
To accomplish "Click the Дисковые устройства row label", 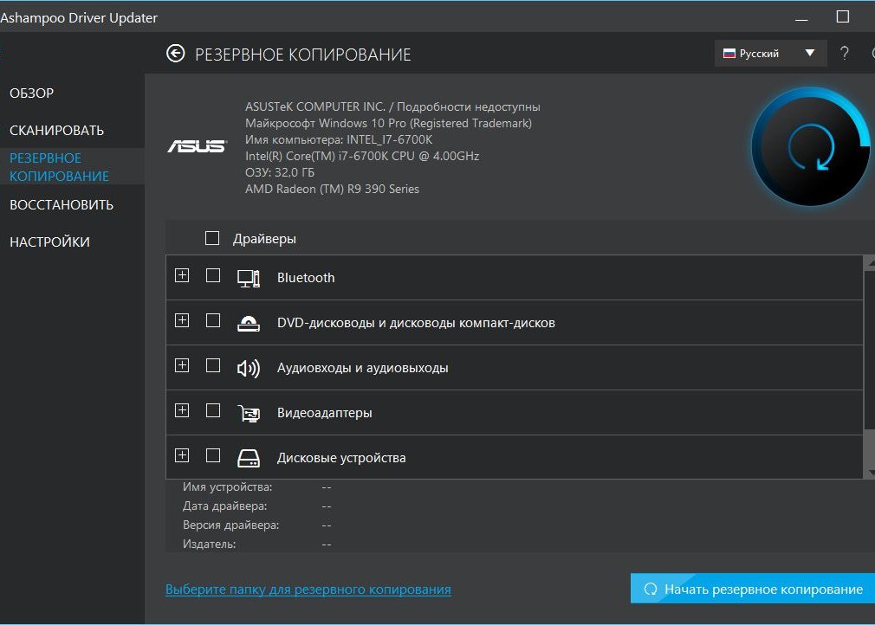I will point(341,458).
